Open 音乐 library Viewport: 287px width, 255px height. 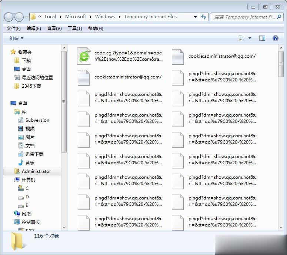point(26,162)
